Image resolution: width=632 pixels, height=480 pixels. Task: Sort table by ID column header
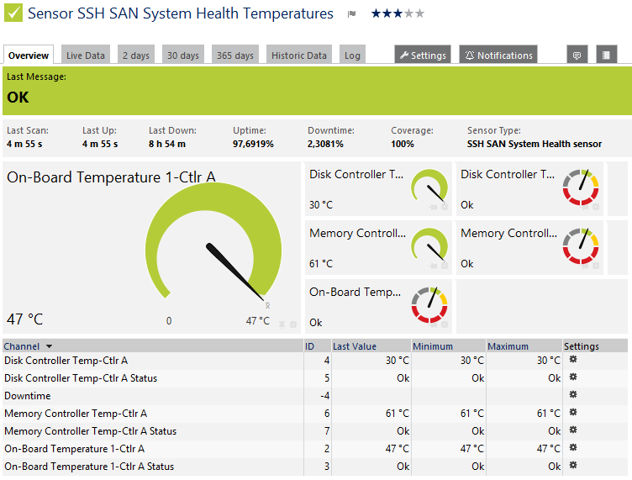[x=309, y=346]
